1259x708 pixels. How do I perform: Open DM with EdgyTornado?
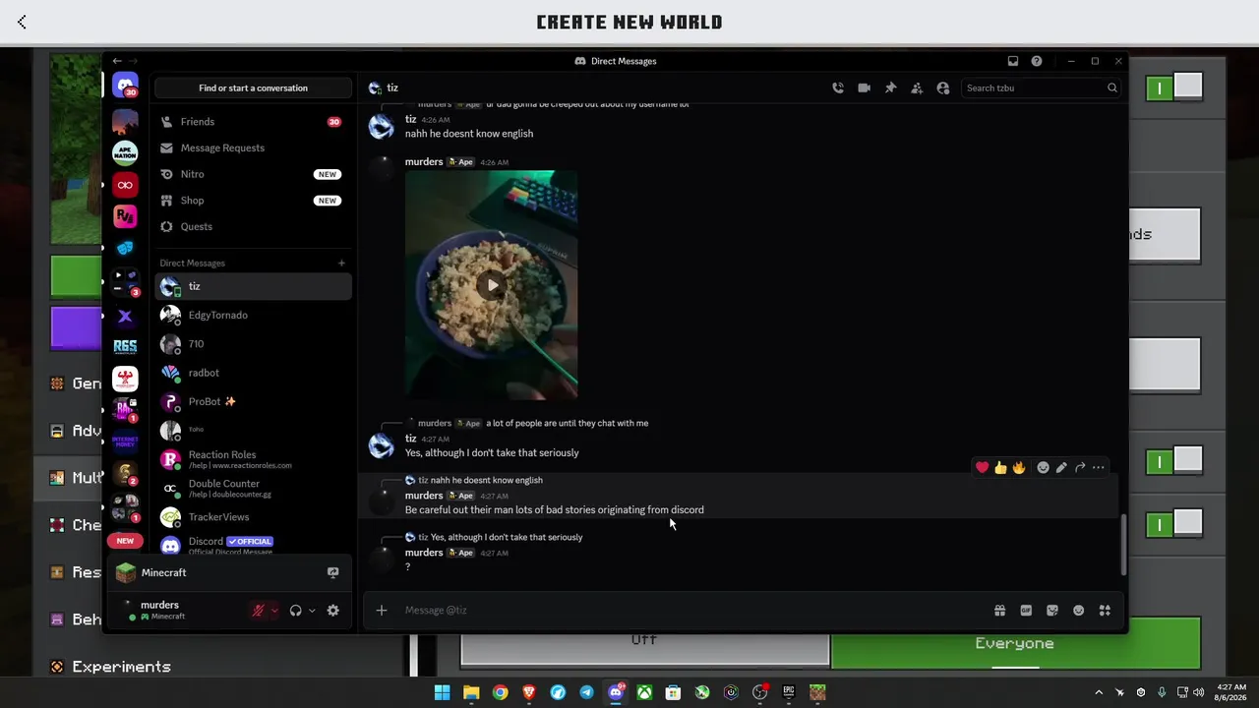(253, 315)
